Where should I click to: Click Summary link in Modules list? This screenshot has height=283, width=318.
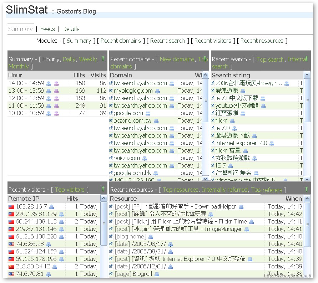(x=79, y=41)
